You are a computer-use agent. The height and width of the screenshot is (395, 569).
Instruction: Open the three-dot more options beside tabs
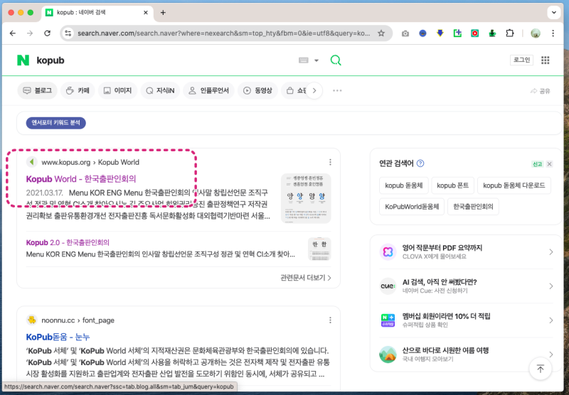(x=337, y=91)
